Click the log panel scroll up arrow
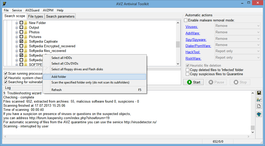This screenshot has width=265, height=146. click(253, 93)
